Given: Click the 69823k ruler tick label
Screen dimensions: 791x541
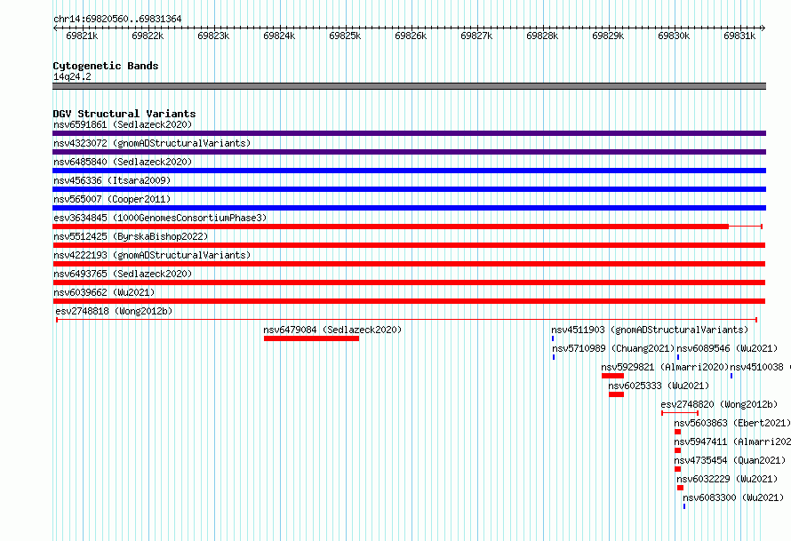Looking at the screenshot, I should pyautogui.click(x=213, y=36).
